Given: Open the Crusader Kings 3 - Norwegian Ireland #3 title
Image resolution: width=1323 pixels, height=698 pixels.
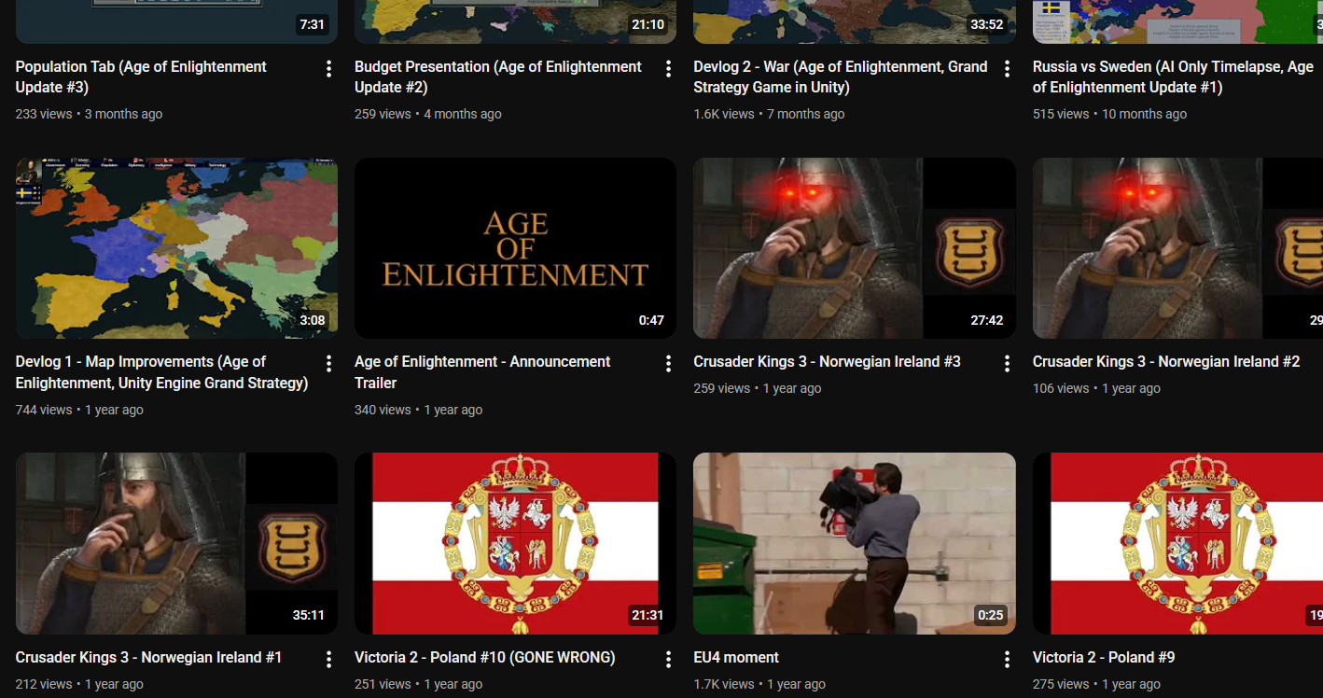Looking at the screenshot, I should coord(827,362).
